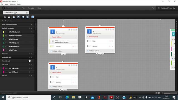Collapse Input values in top-left If block
This screenshot has height=100, width=178.
tap(76, 37)
